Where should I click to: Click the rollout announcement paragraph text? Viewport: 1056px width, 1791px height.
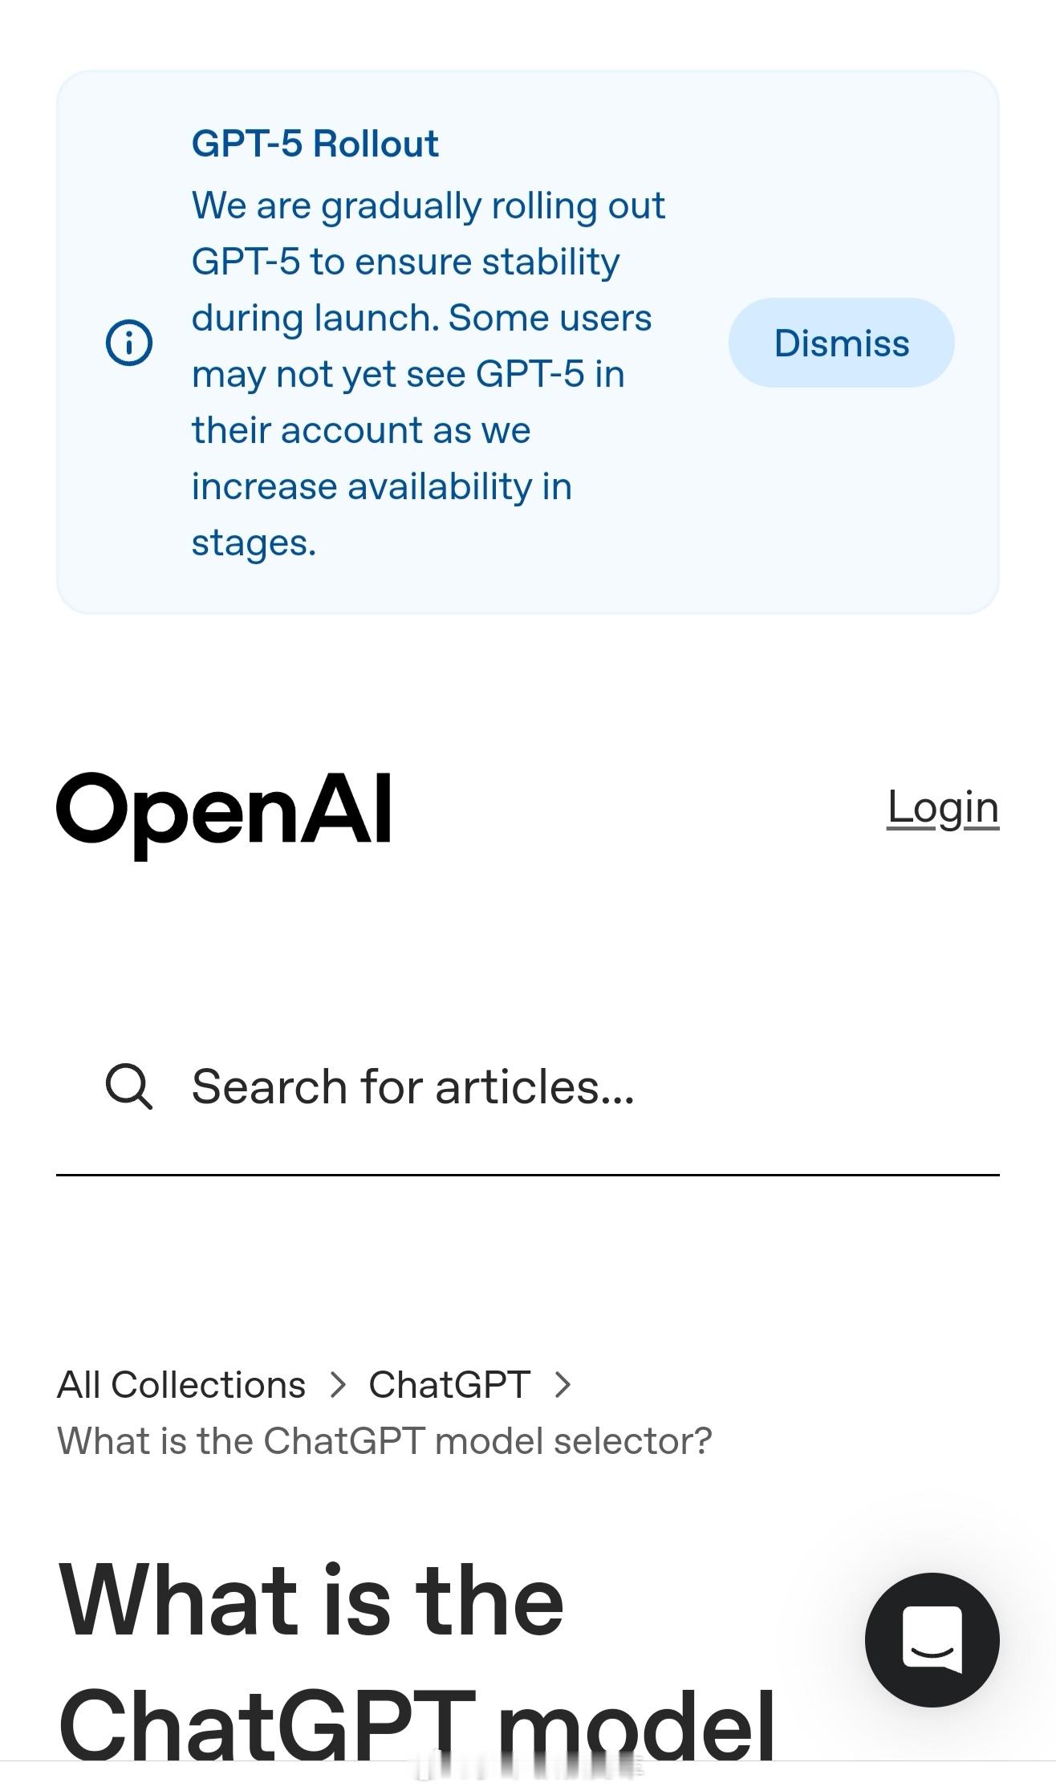(x=428, y=374)
